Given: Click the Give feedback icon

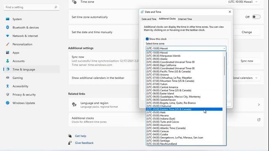Looking at the screenshot, I should point(70,143).
